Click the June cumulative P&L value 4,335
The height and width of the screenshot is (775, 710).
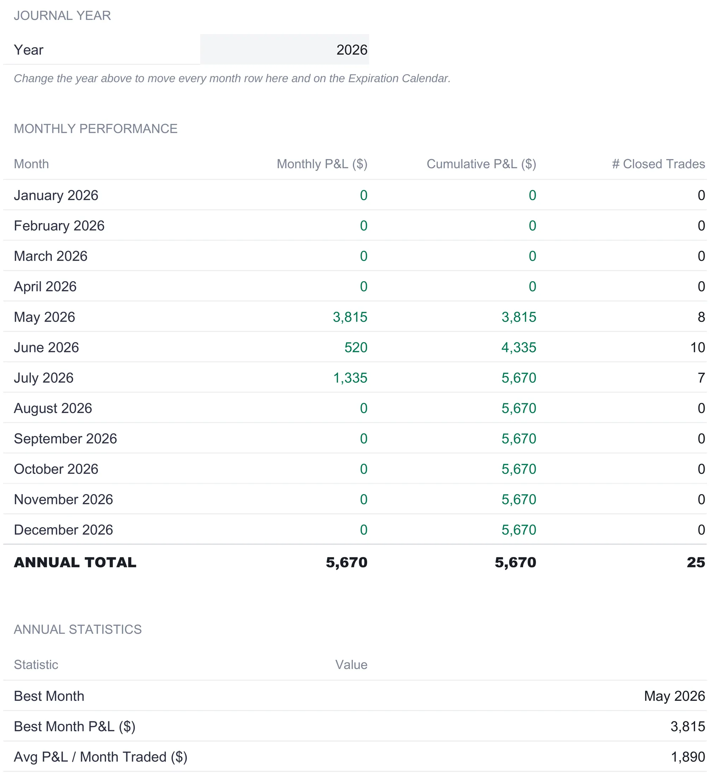519,348
